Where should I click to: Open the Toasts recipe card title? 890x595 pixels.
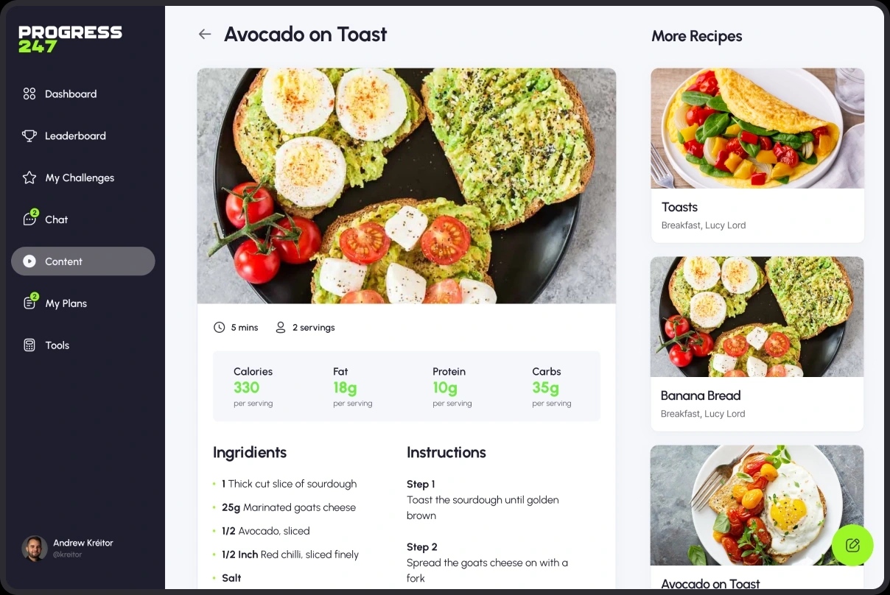click(x=679, y=207)
